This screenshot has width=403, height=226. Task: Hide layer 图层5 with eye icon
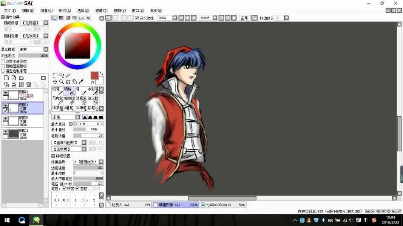click(5, 118)
